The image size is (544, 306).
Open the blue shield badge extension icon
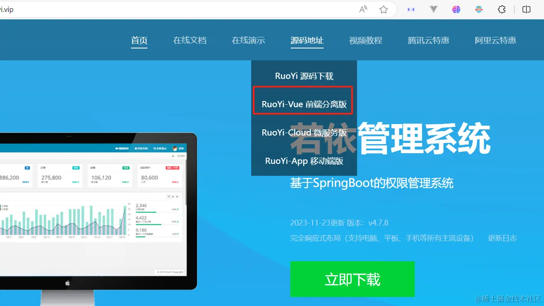[x=479, y=9]
